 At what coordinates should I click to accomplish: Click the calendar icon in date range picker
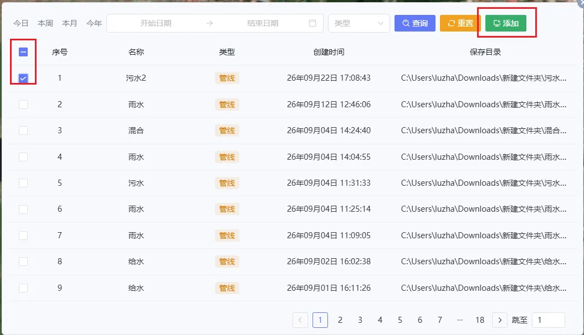point(313,23)
